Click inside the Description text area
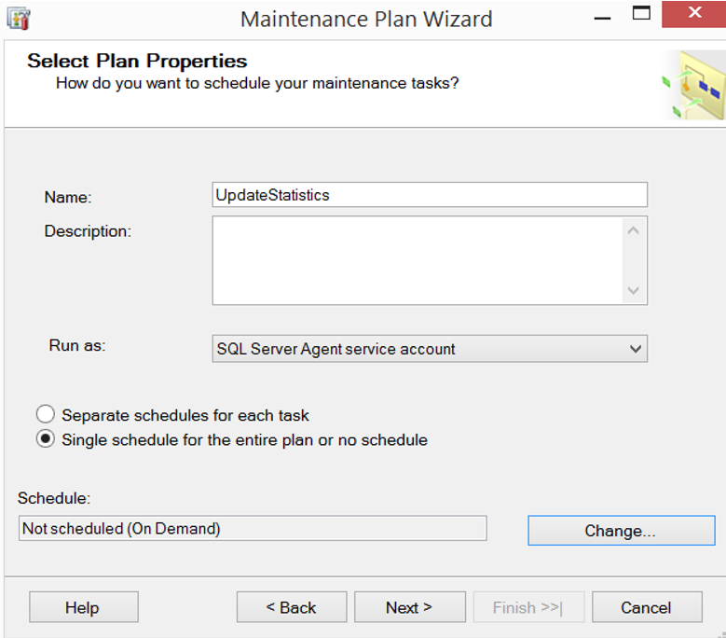Image resolution: width=726 pixels, height=638 pixels. 417,260
